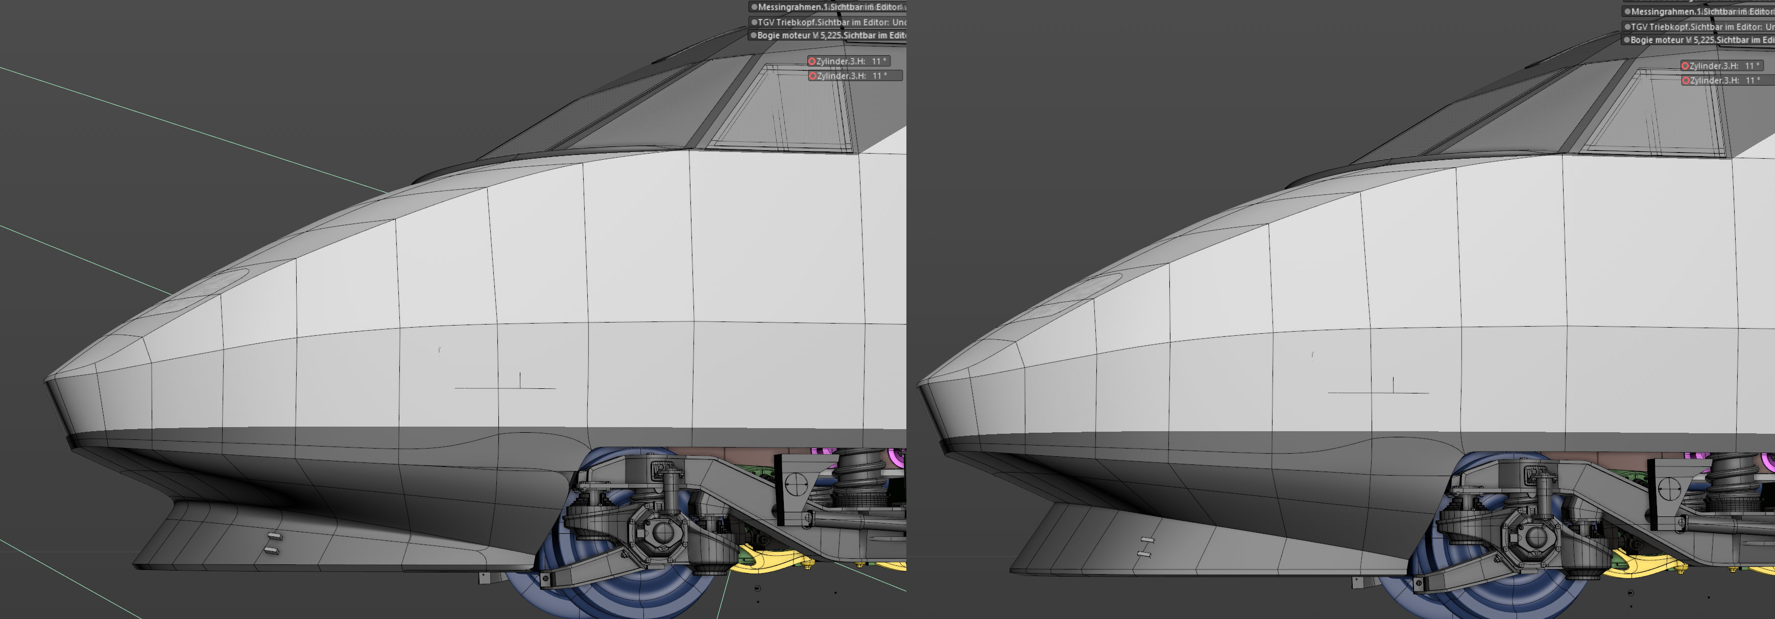Screen dimensions: 1775x619
Task: Click grey dot beside TGV Triebkopf, left viewport
Action: point(754,22)
